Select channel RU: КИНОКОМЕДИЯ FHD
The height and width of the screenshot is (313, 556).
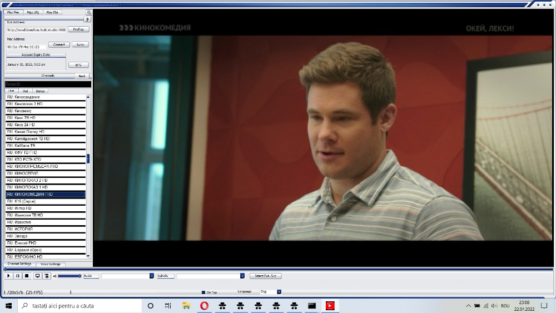pyautogui.click(x=46, y=194)
